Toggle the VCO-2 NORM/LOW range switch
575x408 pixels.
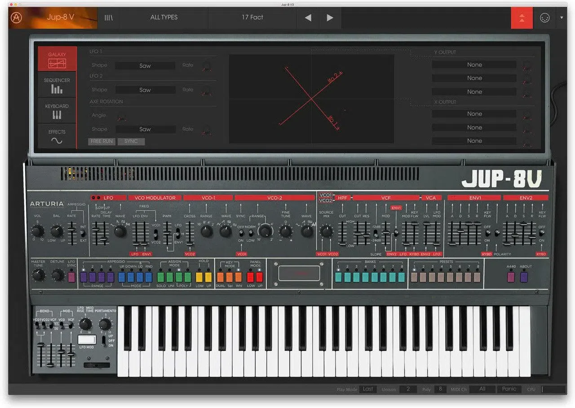coord(251,234)
